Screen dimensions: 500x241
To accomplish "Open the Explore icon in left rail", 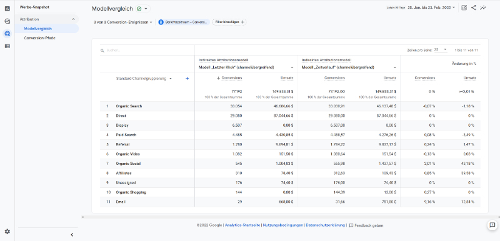I will click(x=7, y=21).
